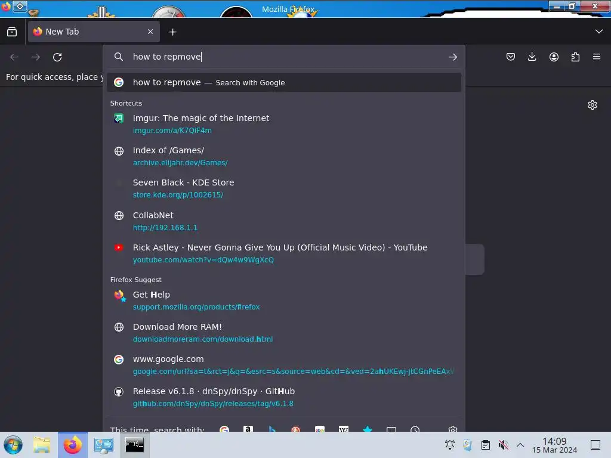Click the youtube.com/watch?v=dQw4w9WgXcQ URL
The width and height of the screenshot is (611, 458).
[x=203, y=260]
